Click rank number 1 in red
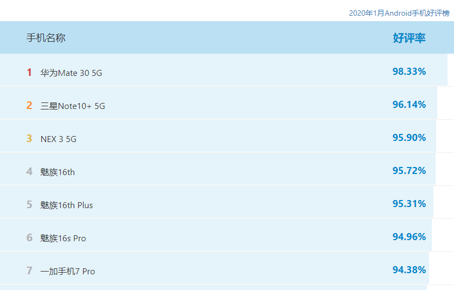454x290 pixels. (29, 72)
